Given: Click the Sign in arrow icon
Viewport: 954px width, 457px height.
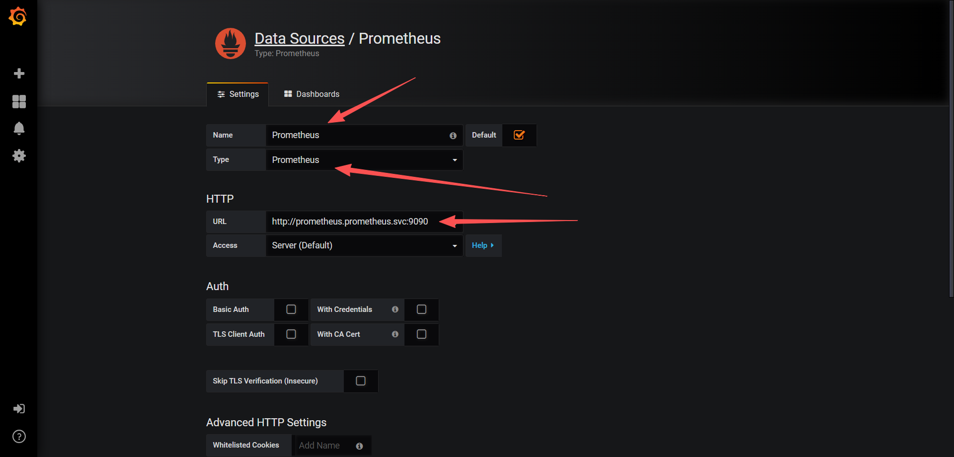Looking at the screenshot, I should (x=19, y=409).
